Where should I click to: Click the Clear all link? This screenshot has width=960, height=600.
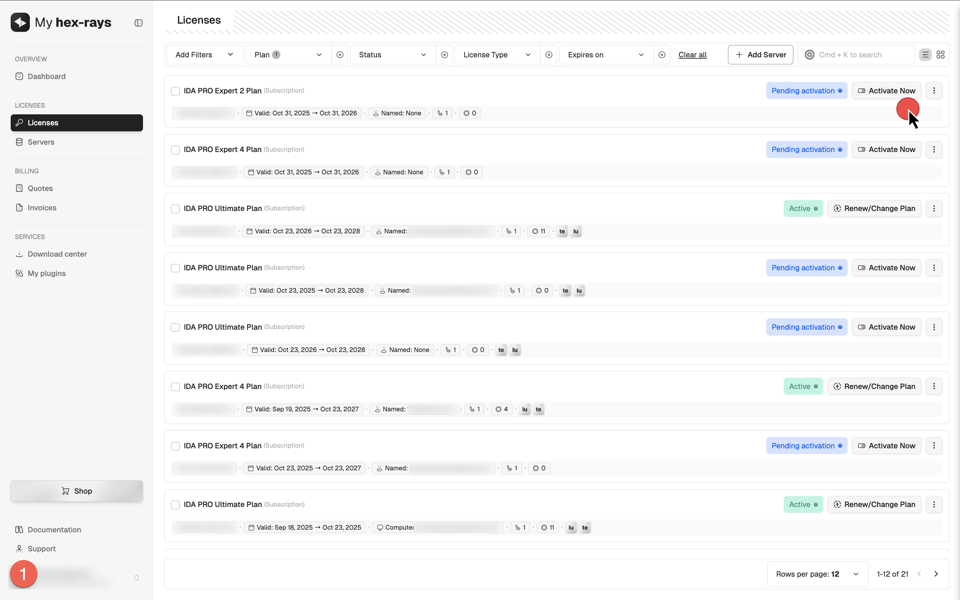pos(692,55)
